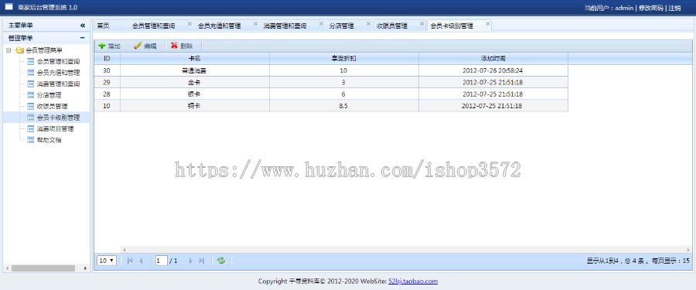Sort by the 卡名 column header
This screenshot has width=696, height=290.
point(195,58)
